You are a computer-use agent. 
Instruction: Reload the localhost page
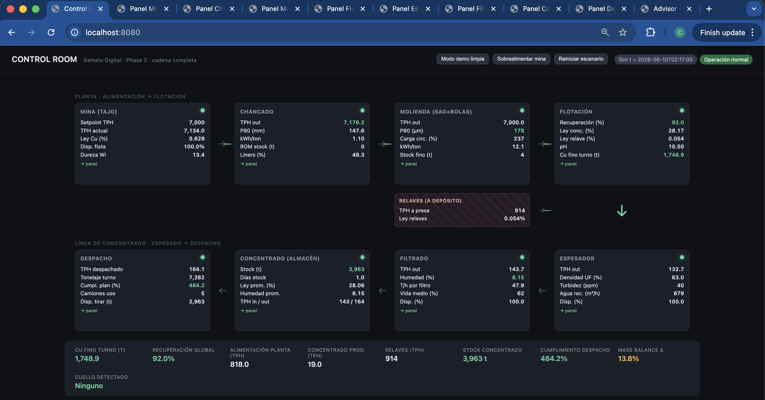point(51,32)
